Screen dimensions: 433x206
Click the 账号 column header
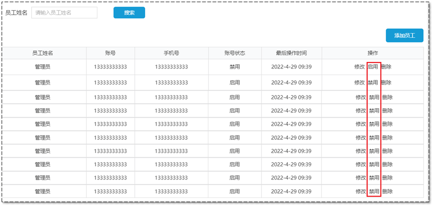[x=110, y=53]
